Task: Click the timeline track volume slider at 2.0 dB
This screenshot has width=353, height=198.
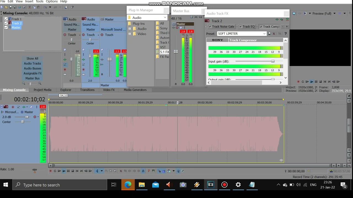Action: coord(27,117)
